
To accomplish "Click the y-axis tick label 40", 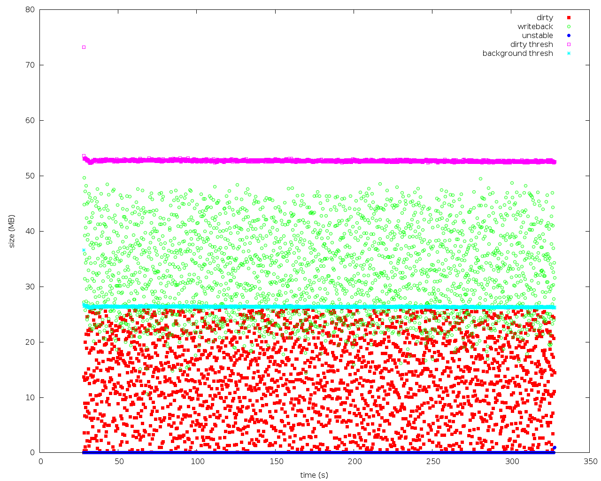I will [30, 231].
